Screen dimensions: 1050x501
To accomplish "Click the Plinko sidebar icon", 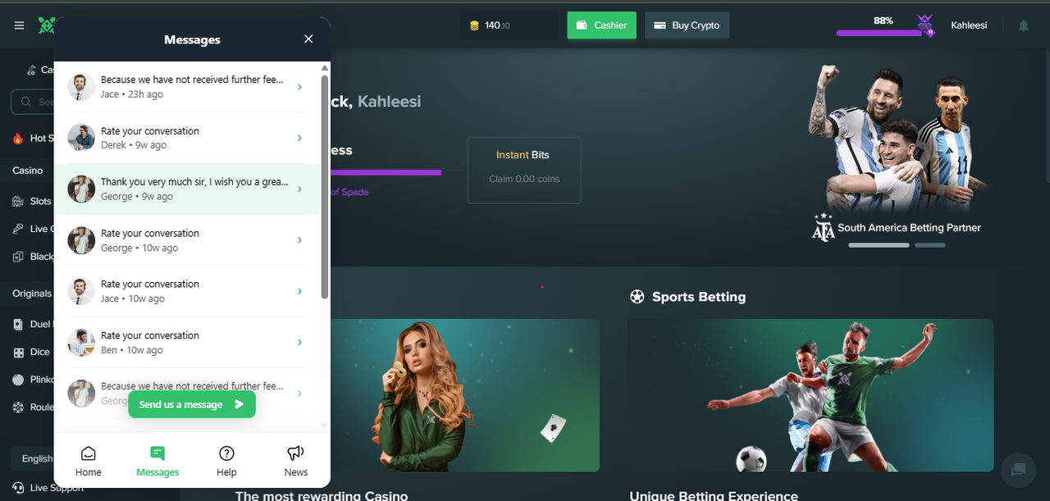I will click(x=19, y=380).
